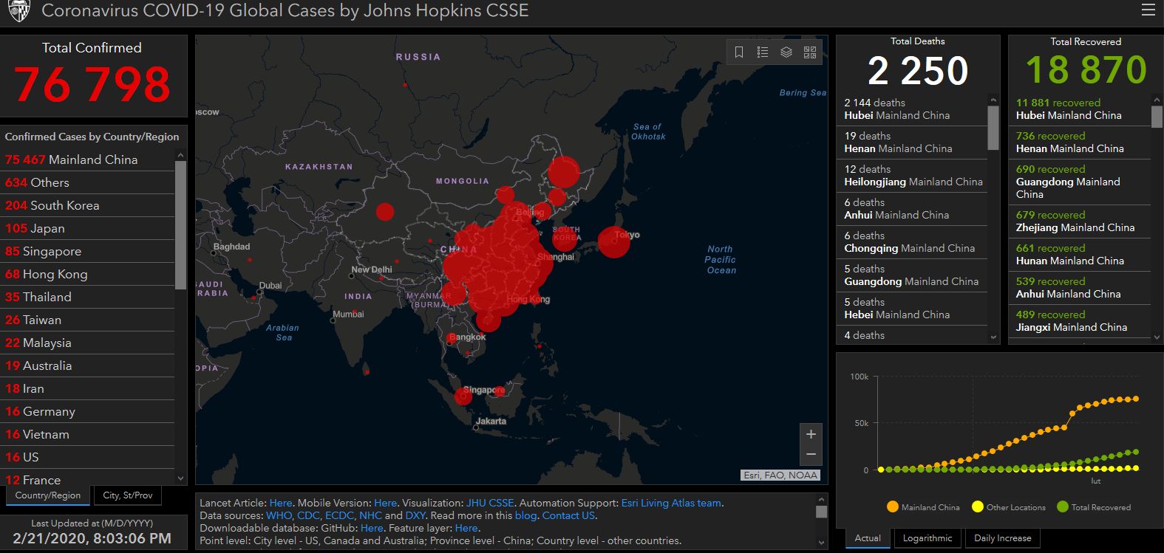The image size is (1164, 553).
Task: Toggle Other Locations series in chart legend
Action: (x=1008, y=507)
